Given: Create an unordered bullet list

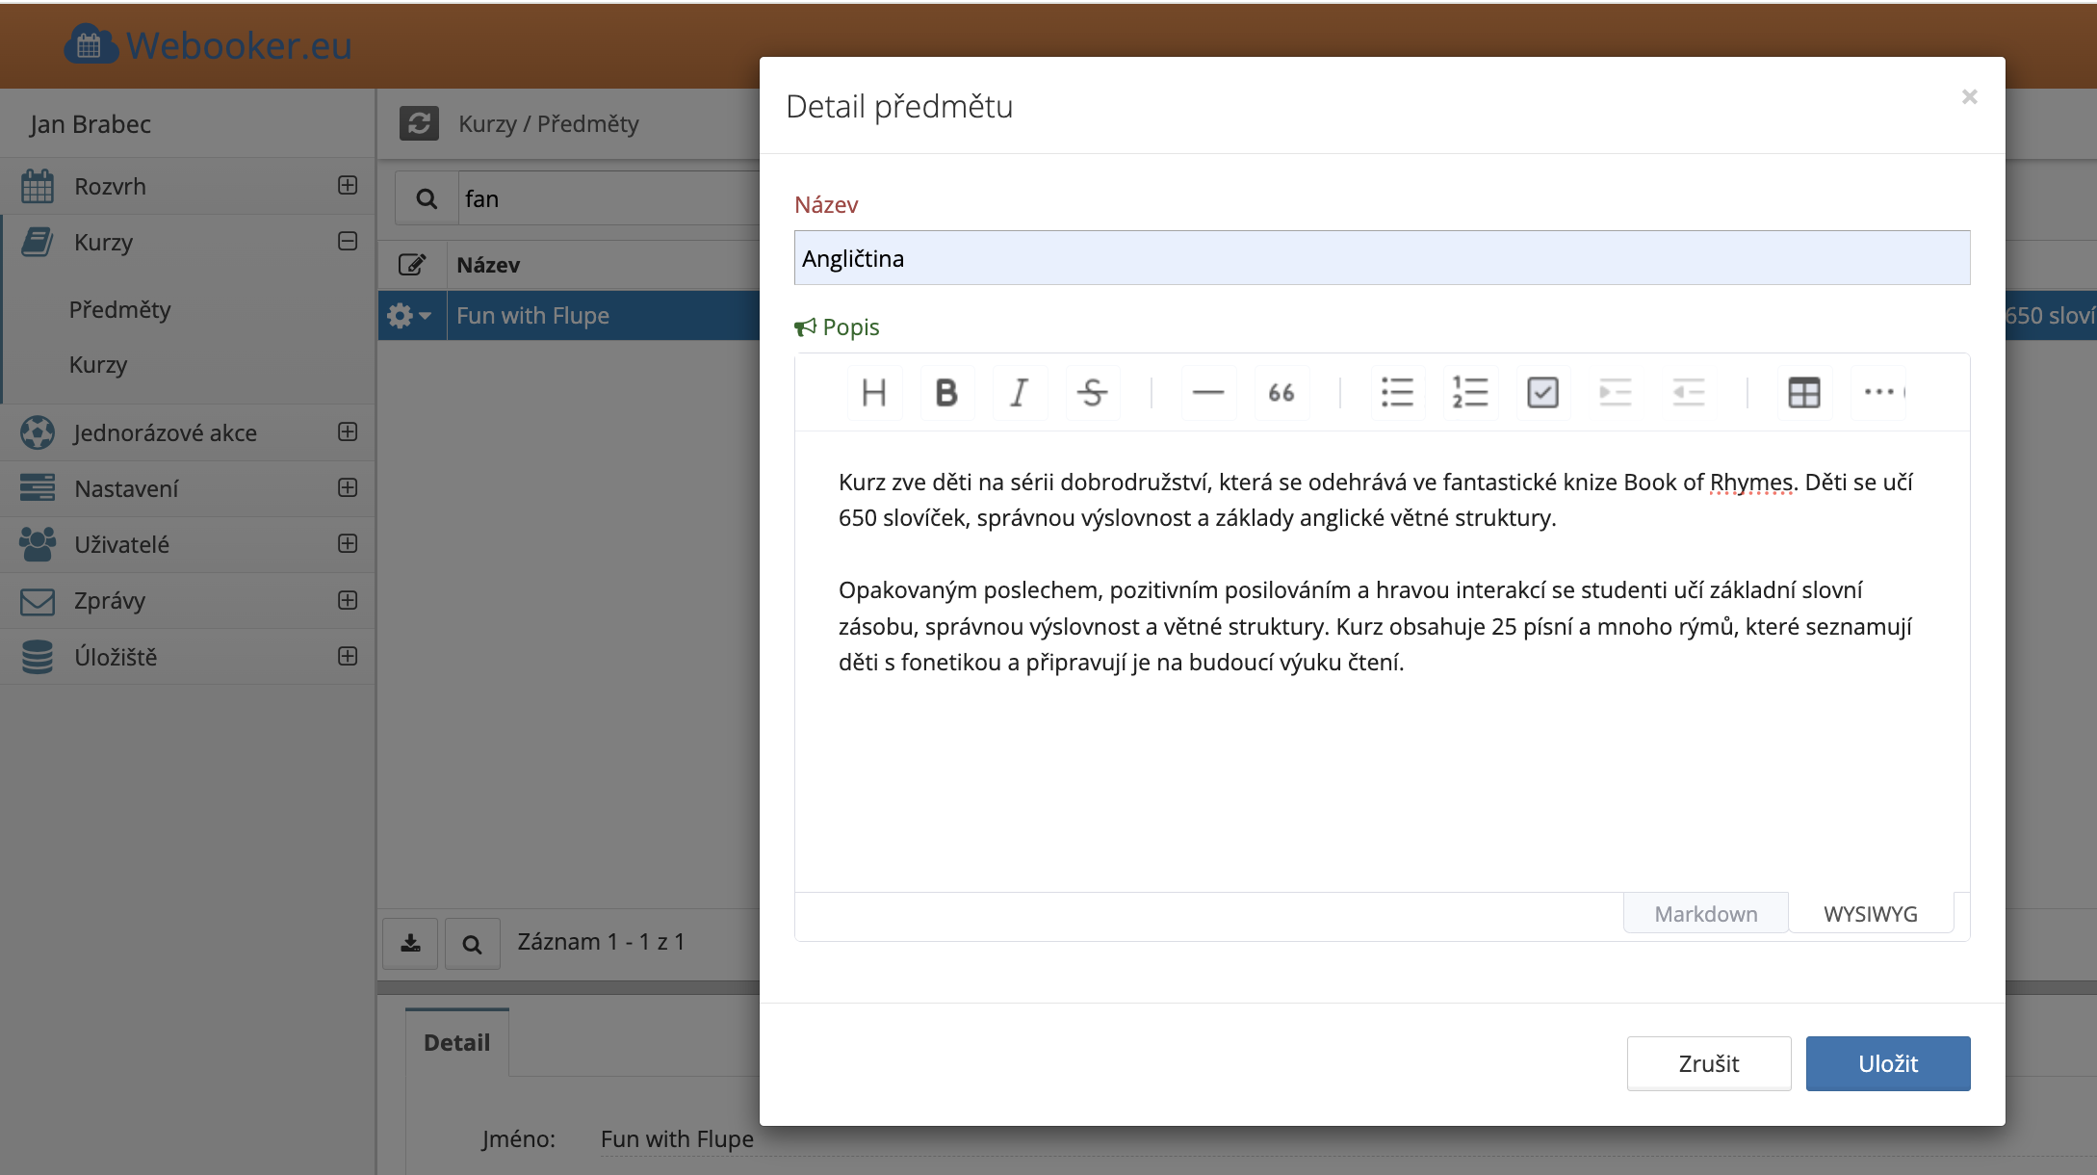Looking at the screenshot, I should [1396, 393].
